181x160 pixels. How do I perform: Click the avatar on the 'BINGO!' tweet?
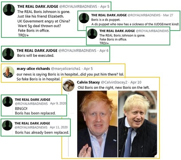click(8, 102)
